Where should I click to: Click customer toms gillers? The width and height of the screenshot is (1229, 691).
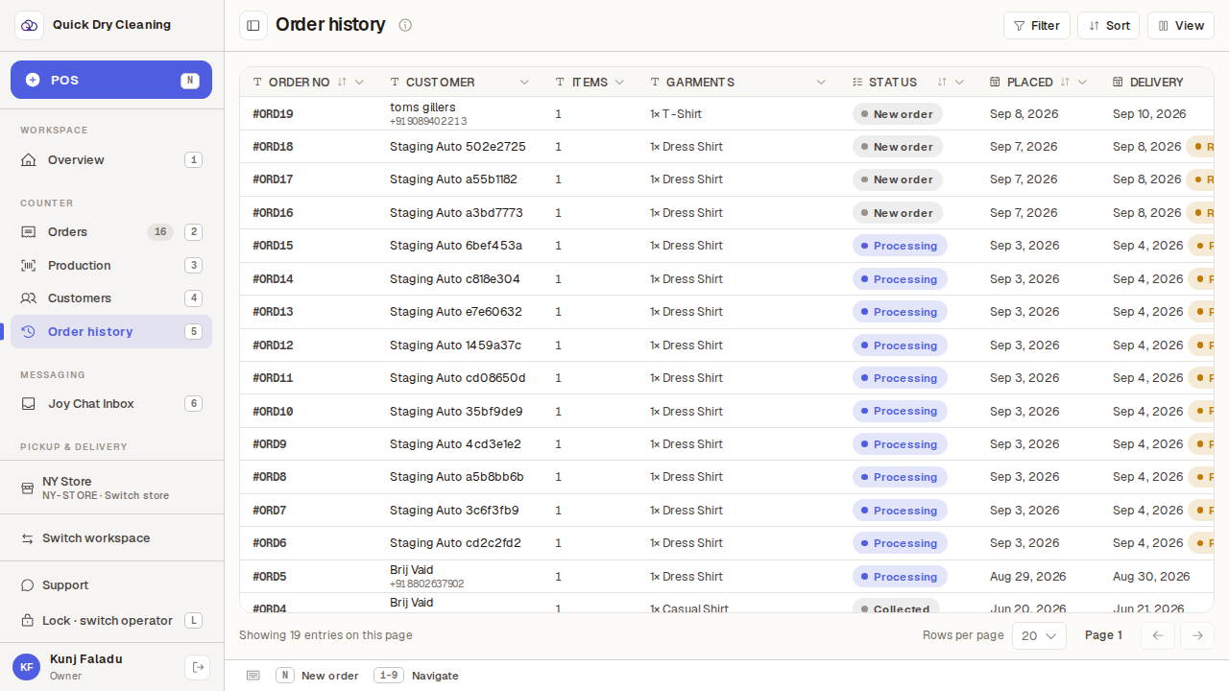[422, 107]
